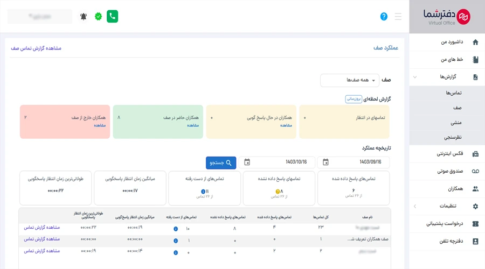
Task: Click the home icon beside داشبورد من
Action: (475, 42)
